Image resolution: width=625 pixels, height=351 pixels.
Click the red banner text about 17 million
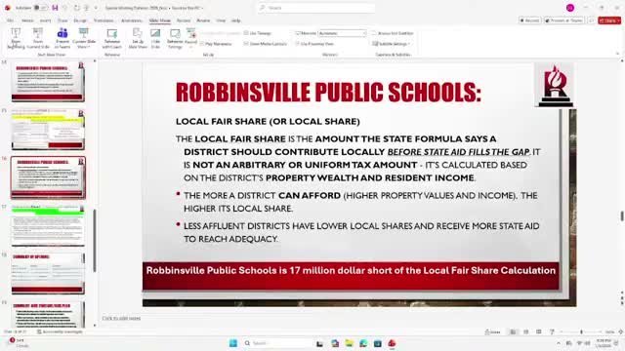click(x=351, y=271)
